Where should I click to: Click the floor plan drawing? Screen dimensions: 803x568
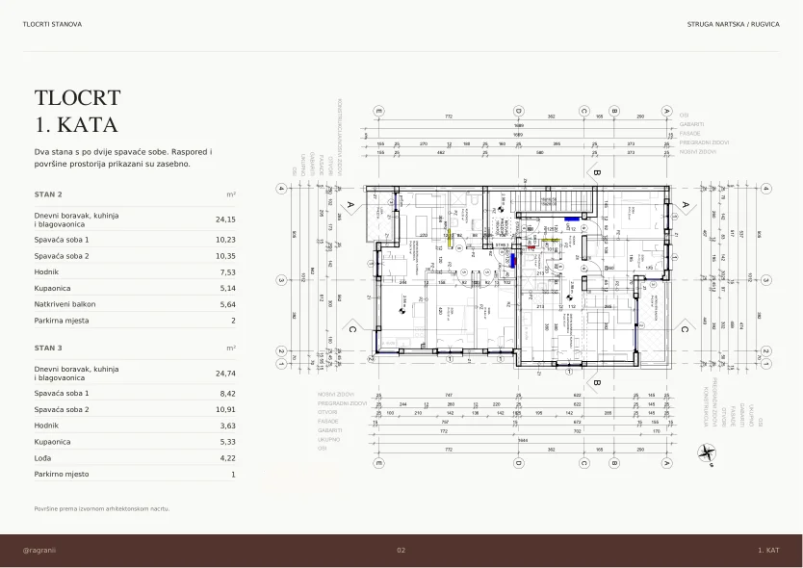tap(524, 285)
